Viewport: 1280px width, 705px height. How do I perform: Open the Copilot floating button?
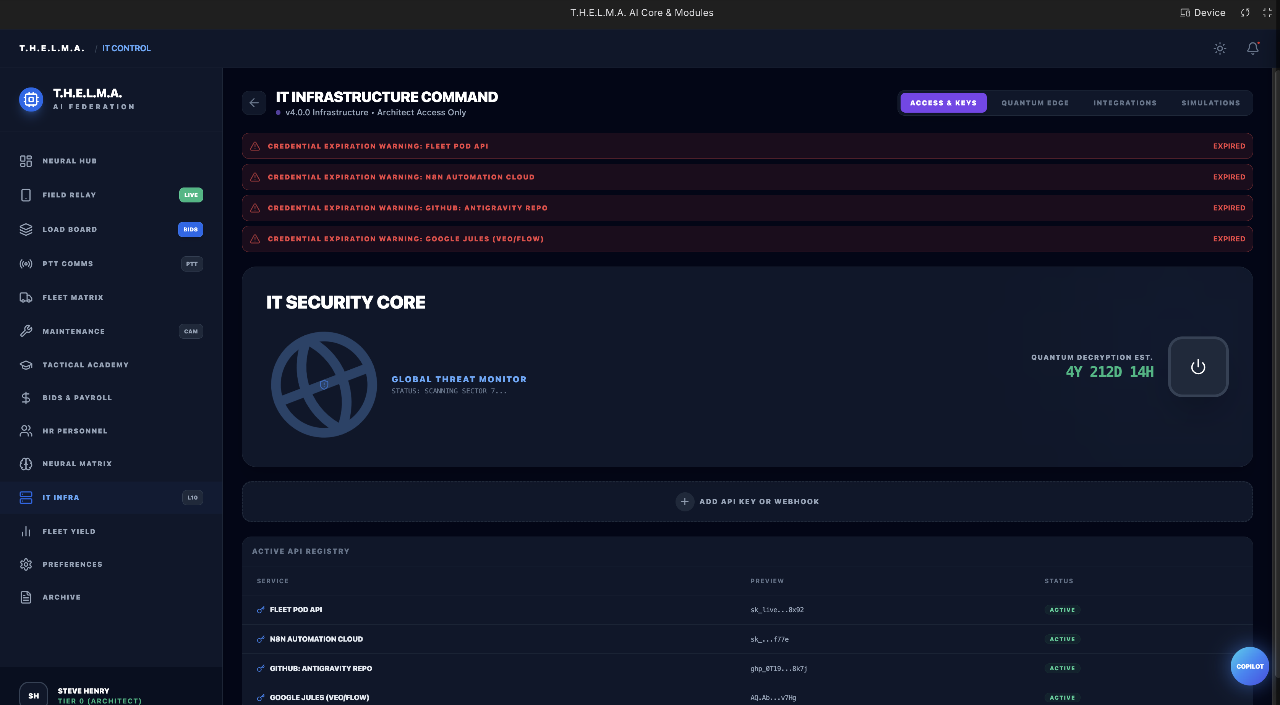point(1249,666)
